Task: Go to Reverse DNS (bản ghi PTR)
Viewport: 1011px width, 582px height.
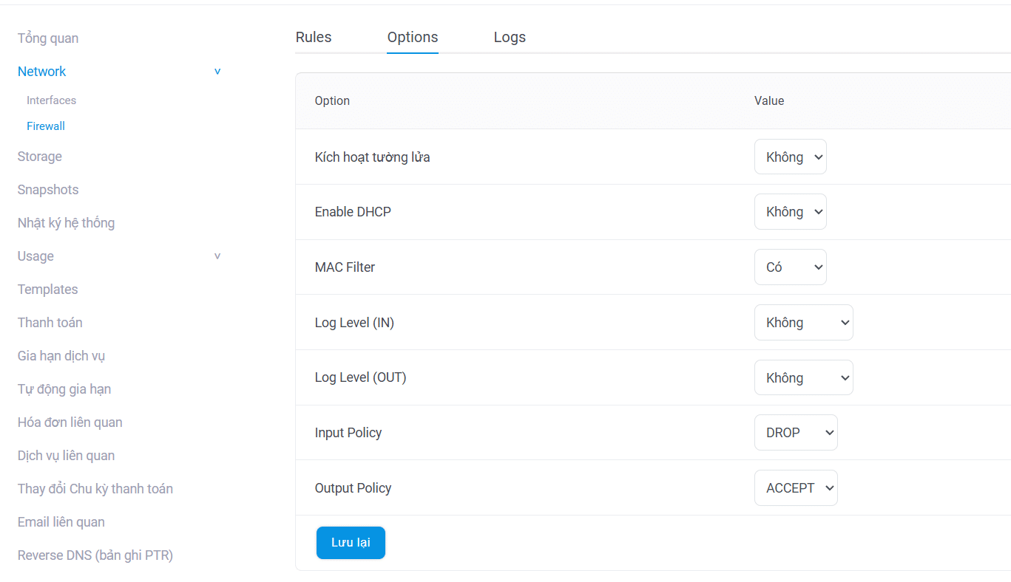Action: 95,555
